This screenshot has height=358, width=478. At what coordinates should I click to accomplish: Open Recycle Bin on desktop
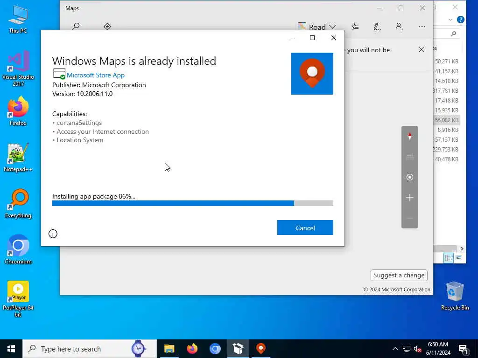pos(455,296)
